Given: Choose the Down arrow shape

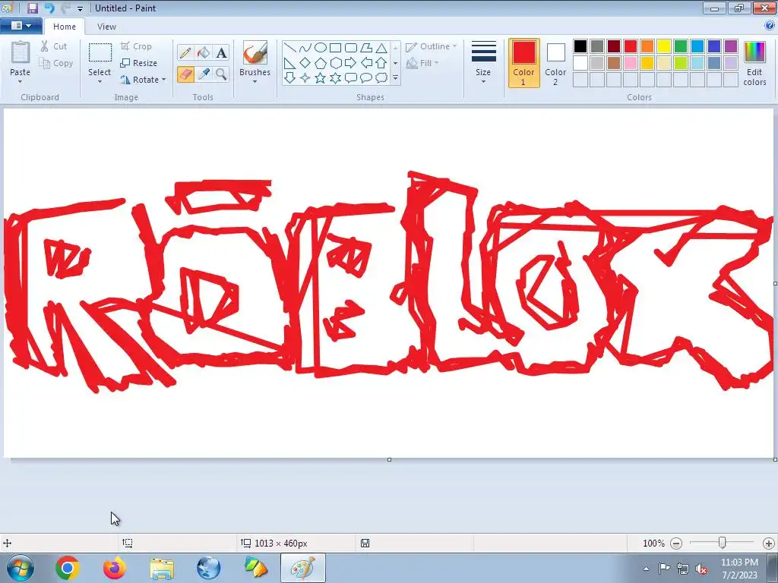Looking at the screenshot, I should point(289,78).
